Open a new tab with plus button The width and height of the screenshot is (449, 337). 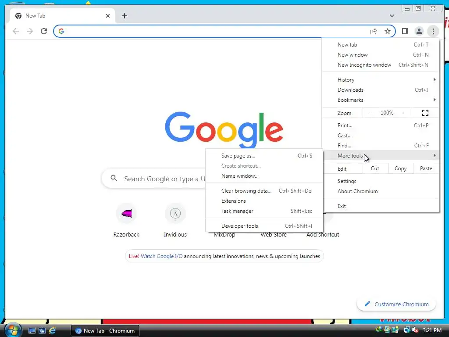[124, 16]
